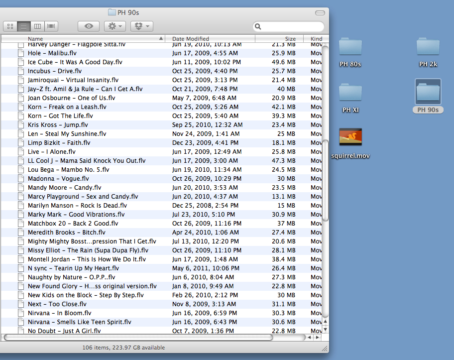Toggle the Name column sort-direction triangle

161,38
